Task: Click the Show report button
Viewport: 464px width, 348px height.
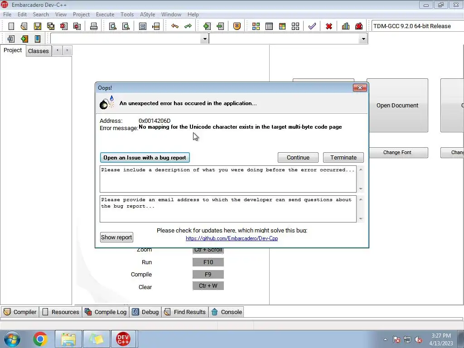Action: [116, 237]
